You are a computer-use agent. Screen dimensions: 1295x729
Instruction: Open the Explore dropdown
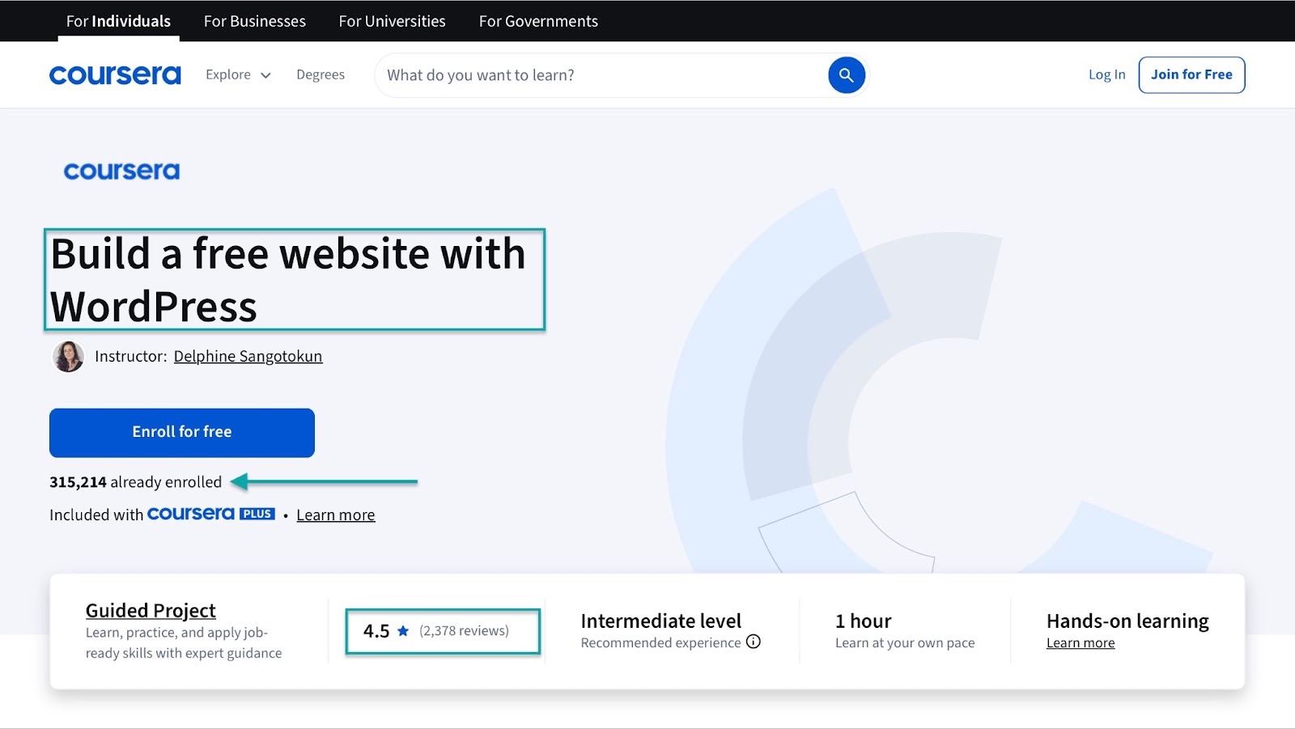click(237, 74)
